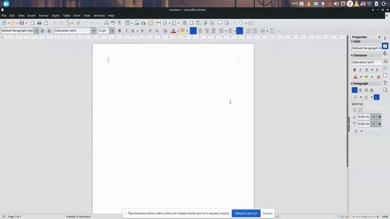The width and height of the screenshot is (390, 219).
Task: Toggle Italic in the formatting toolbar
Action: tap(126, 31)
